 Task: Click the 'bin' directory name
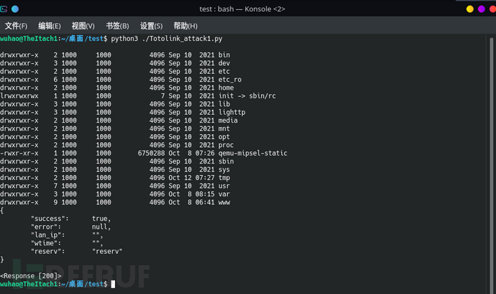coord(224,55)
